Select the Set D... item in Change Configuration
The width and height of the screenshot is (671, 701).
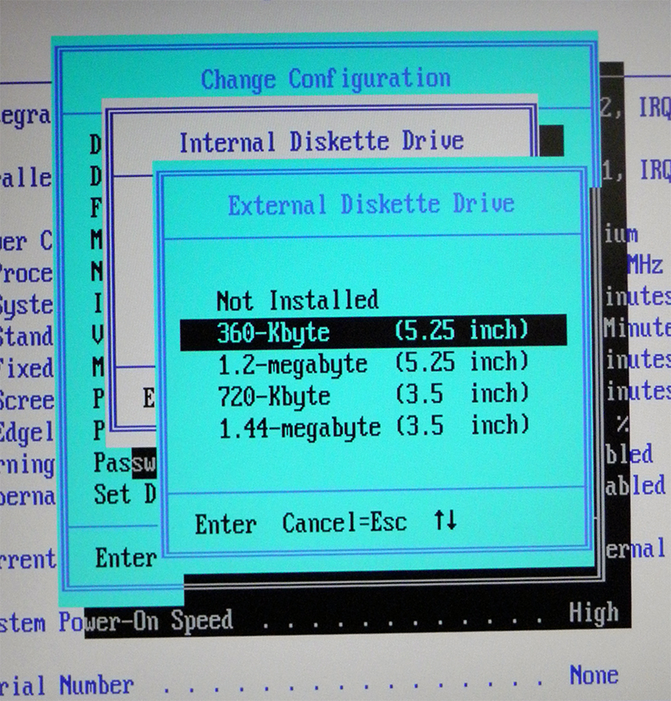click(125, 495)
